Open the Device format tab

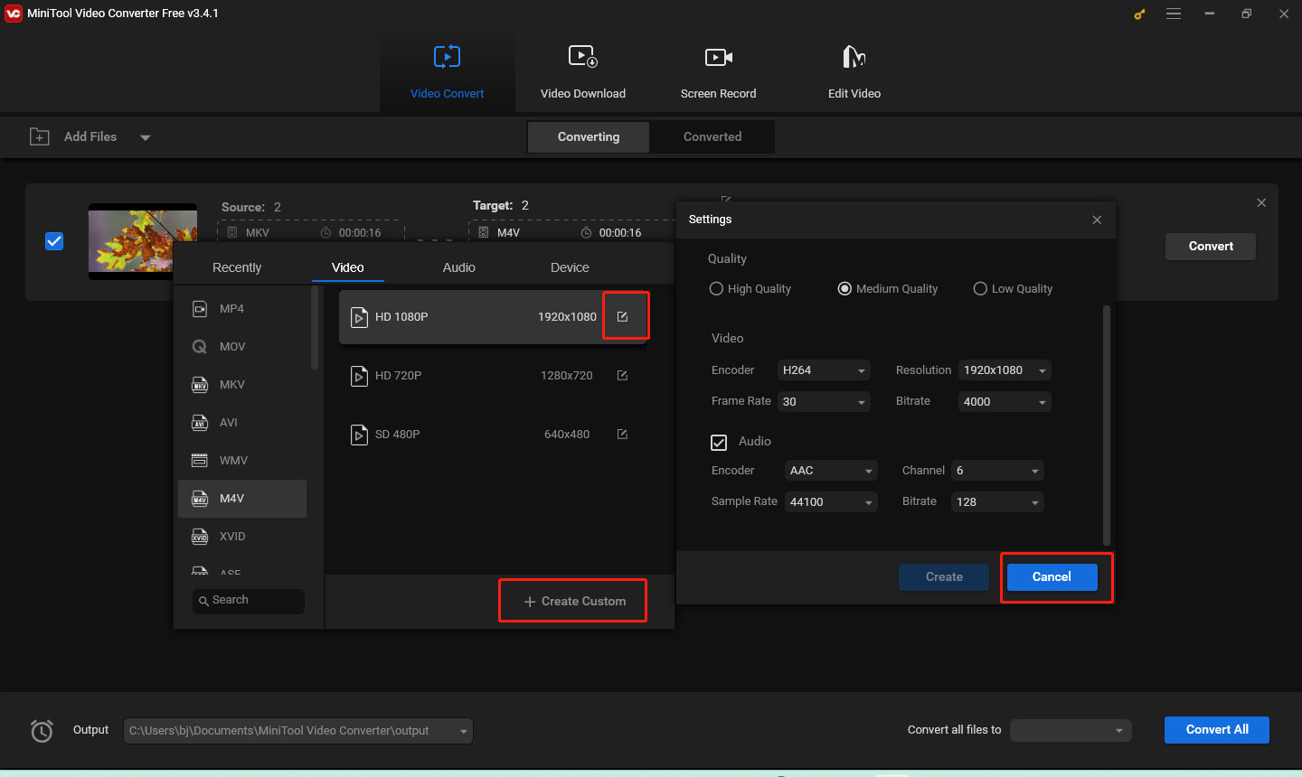coord(570,267)
